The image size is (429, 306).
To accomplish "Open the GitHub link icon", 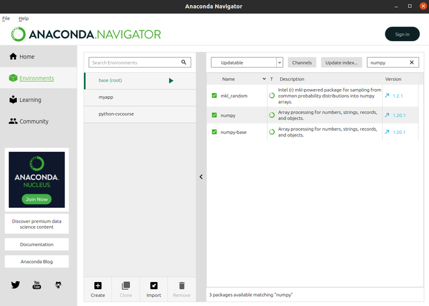I will tap(58, 285).
